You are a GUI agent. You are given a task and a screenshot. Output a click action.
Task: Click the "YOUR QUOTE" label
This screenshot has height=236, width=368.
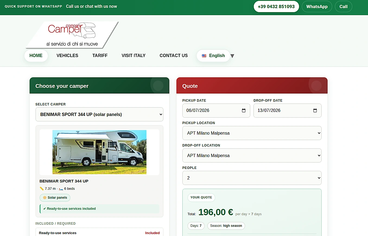coord(201,198)
